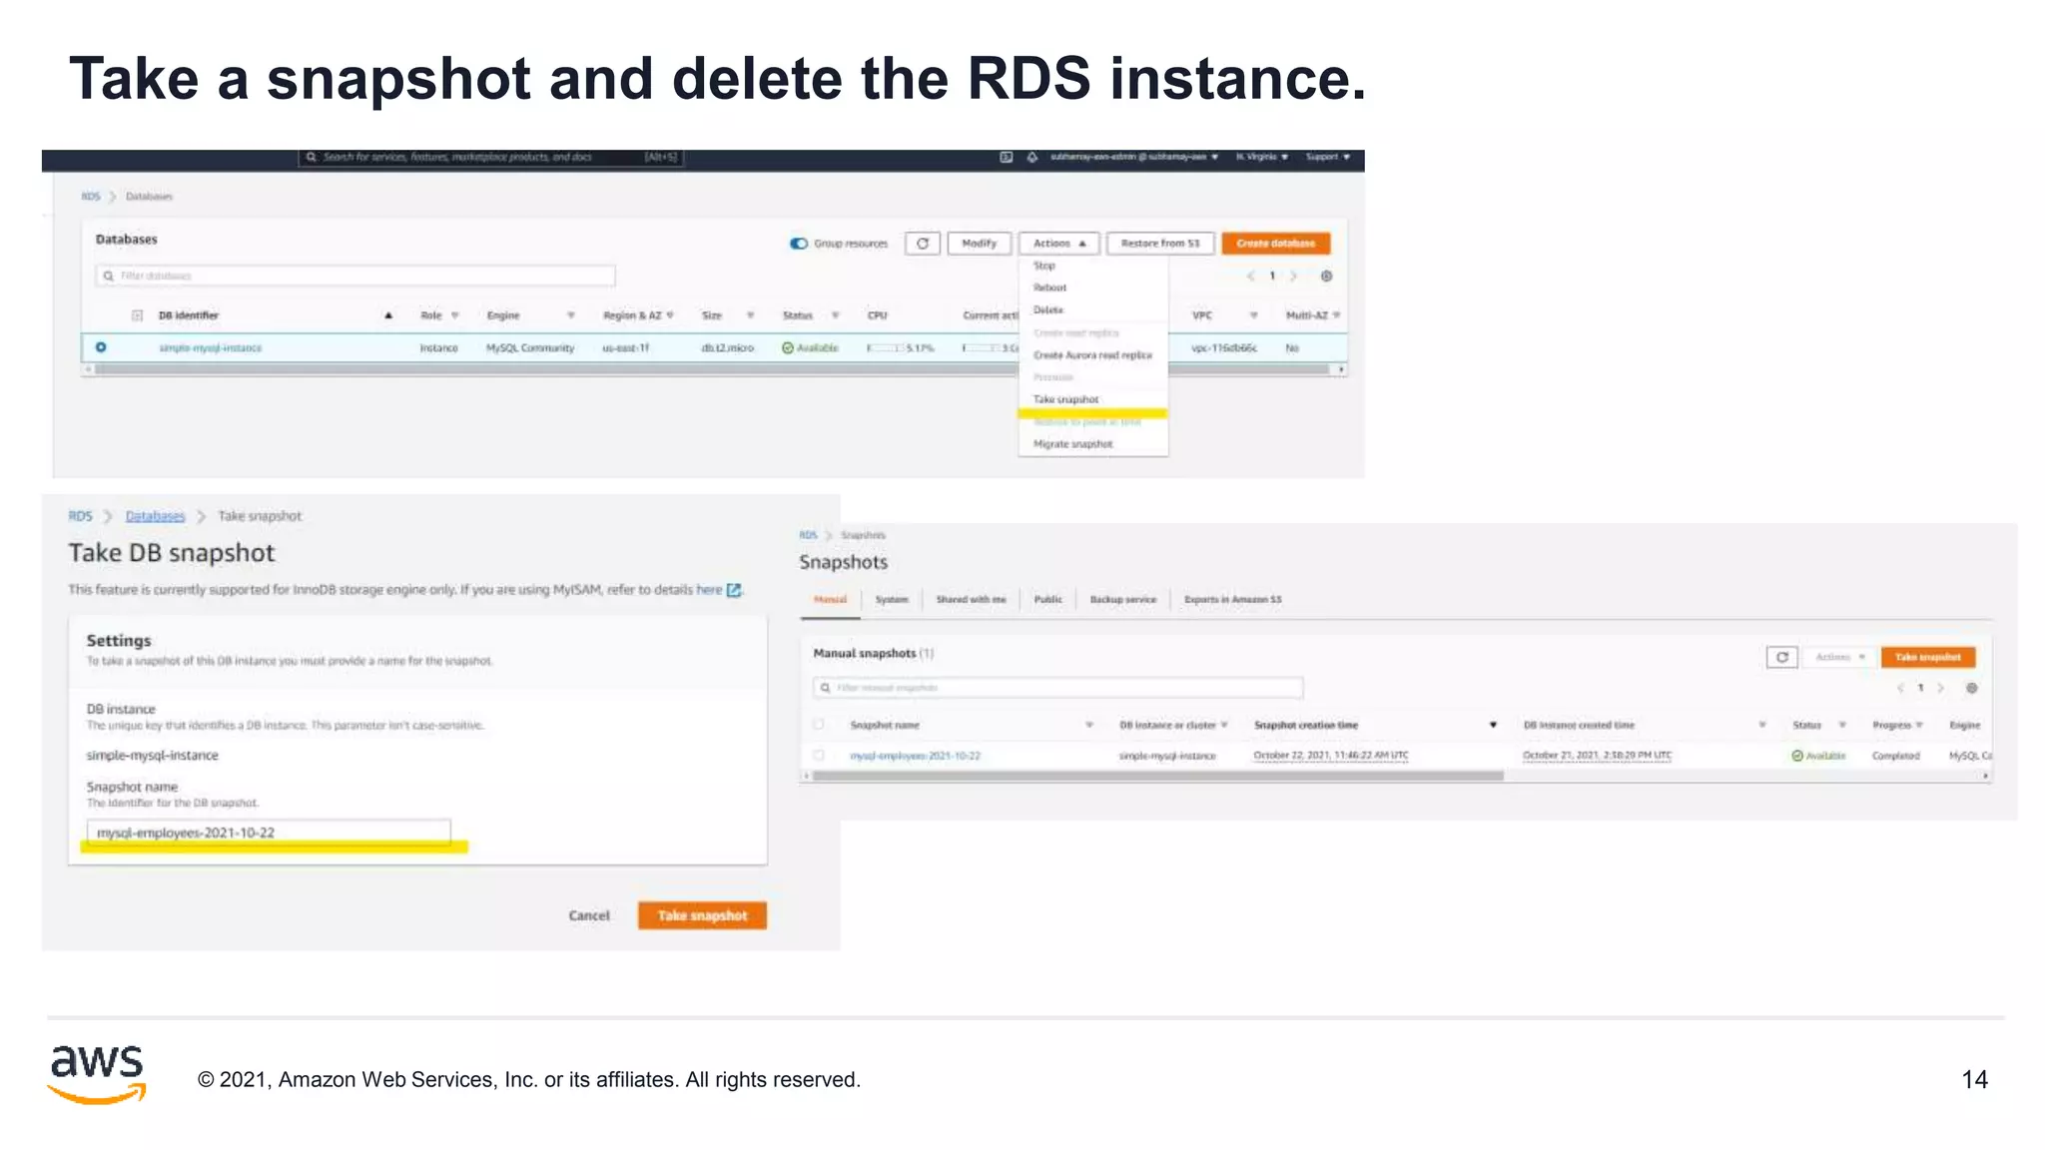Check the select-all snapshots header checkbox
The image size is (2045, 1150).
[819, 725]
